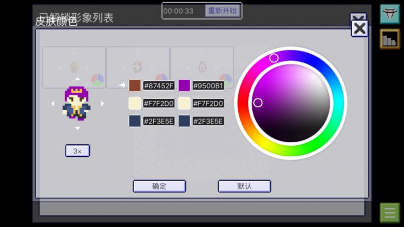Viewport: 404px width, 227px height.
Task: Click the #87452F hex code field
Action: click(x=159, y=85)
